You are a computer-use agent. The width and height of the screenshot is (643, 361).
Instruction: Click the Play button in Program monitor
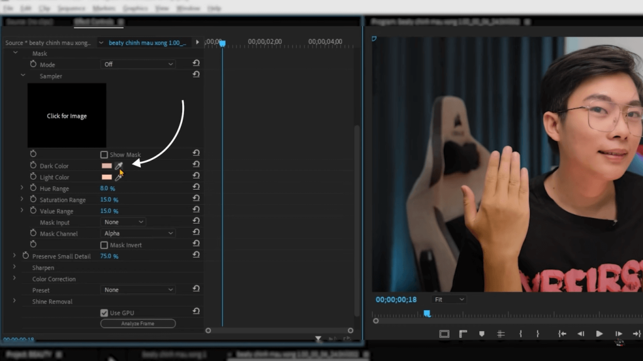[599, 333]
